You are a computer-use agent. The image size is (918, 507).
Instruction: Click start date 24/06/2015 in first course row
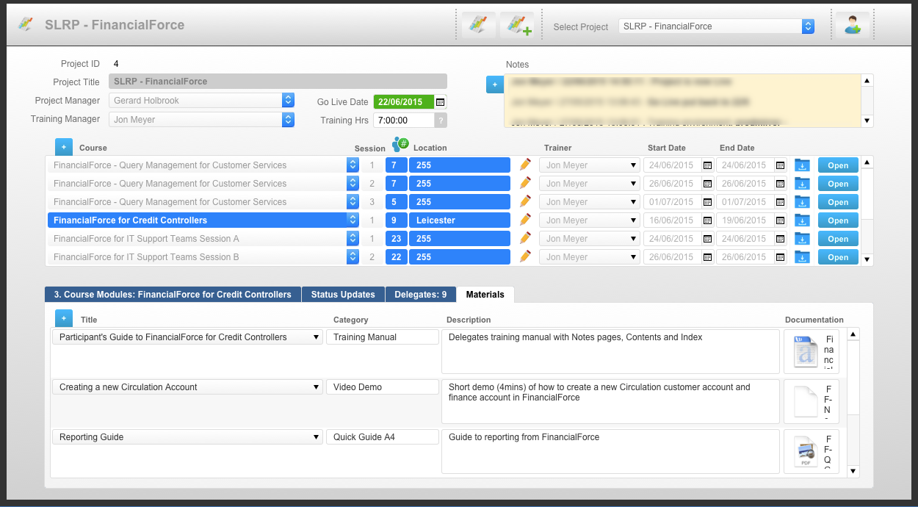[x=672, y=165]
